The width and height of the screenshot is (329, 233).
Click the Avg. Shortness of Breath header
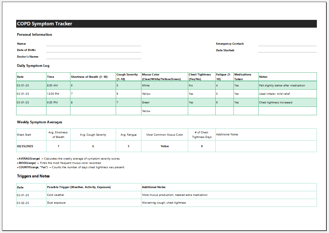58,135
